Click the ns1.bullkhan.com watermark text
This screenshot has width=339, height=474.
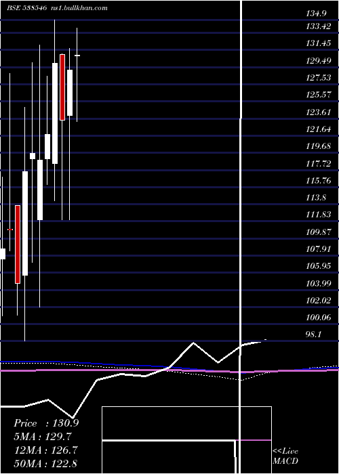80,8
